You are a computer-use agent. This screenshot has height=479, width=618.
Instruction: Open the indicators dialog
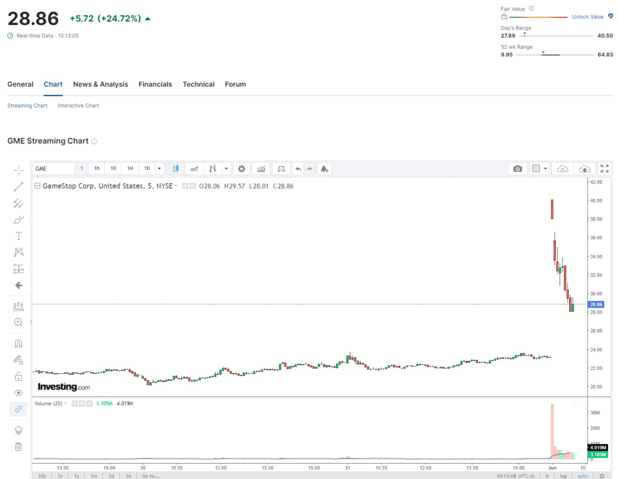[x=261, y=169]
